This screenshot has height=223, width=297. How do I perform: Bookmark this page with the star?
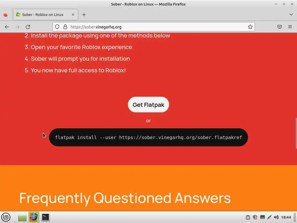(250, 27)
